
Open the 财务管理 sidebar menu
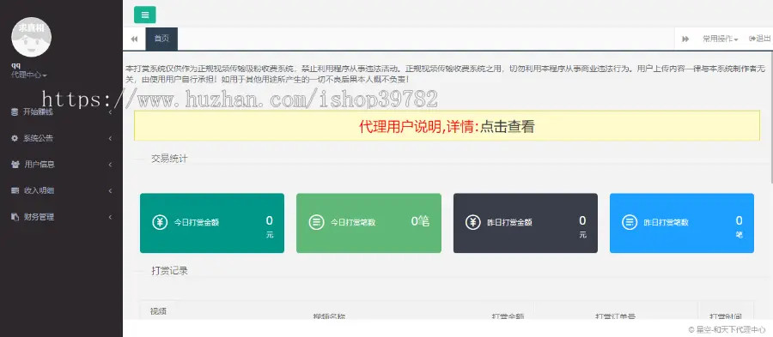pos(61,216)
